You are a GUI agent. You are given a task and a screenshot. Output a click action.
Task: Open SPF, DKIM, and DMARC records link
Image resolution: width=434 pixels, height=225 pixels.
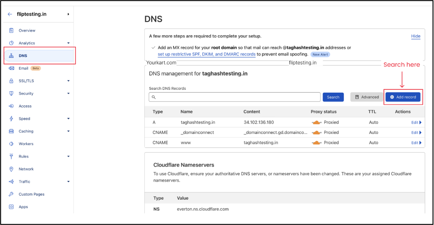point(207,55)
